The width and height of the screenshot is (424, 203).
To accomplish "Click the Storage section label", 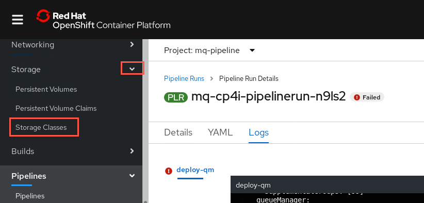I will coord(26,70).
